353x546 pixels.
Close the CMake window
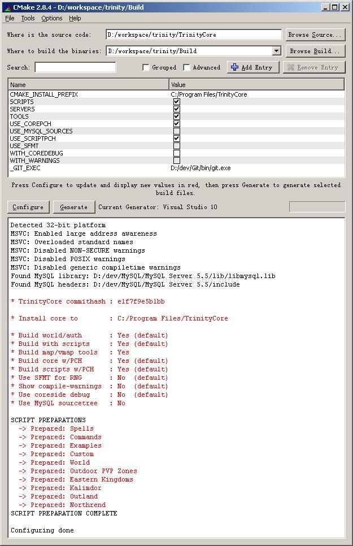[345, 7]
